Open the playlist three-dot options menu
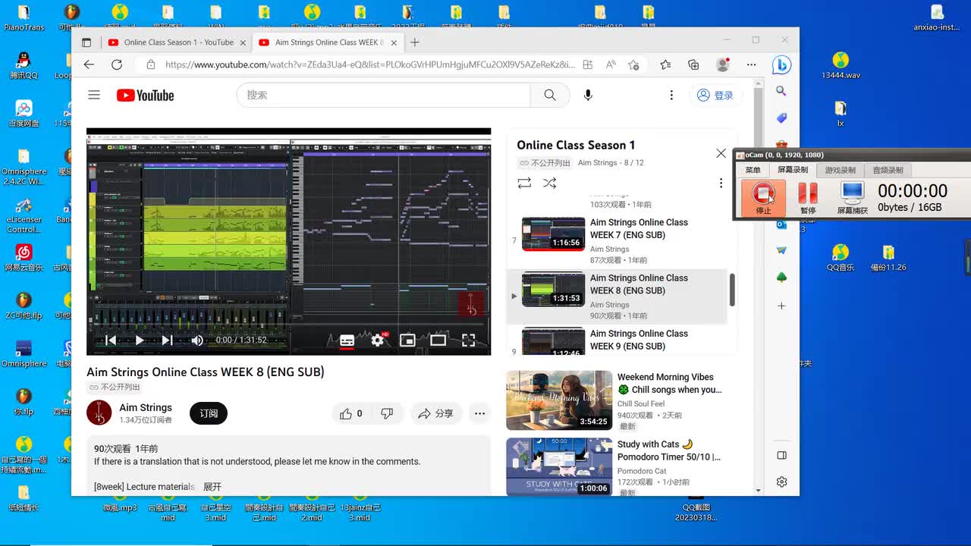The height and width of the screenshot is (546, 971). pos(721,183)
